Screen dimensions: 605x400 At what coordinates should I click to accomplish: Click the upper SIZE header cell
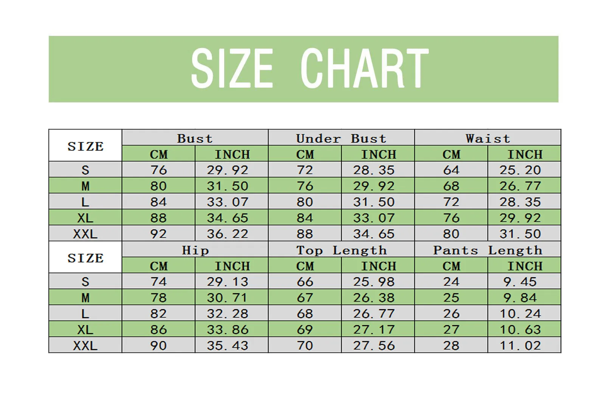pos(85,146)
